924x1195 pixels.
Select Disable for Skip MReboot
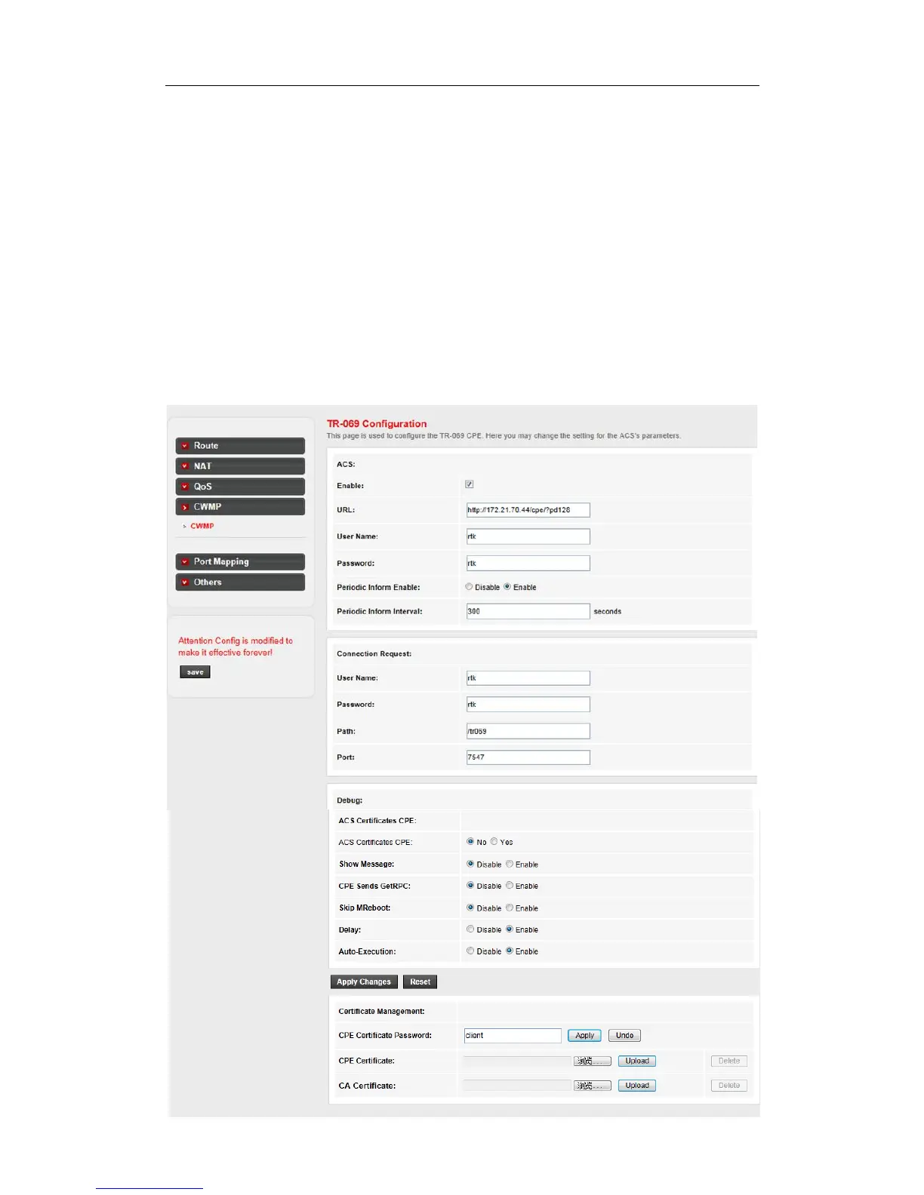[x=470, y=908]
